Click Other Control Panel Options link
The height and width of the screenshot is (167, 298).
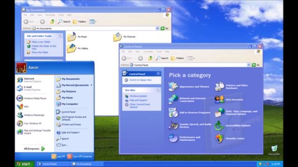coord(140,106)
